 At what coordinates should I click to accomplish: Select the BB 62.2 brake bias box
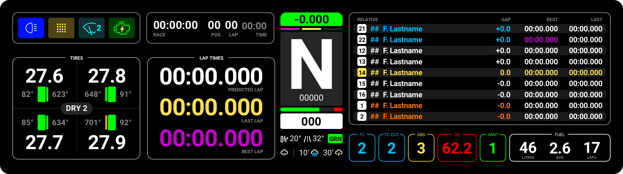coord(457,148)
